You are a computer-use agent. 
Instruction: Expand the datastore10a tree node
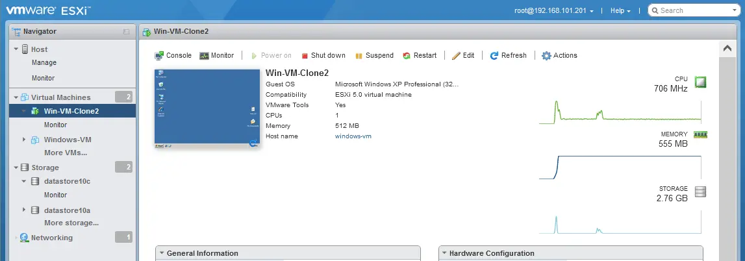(x=24, y=210)
